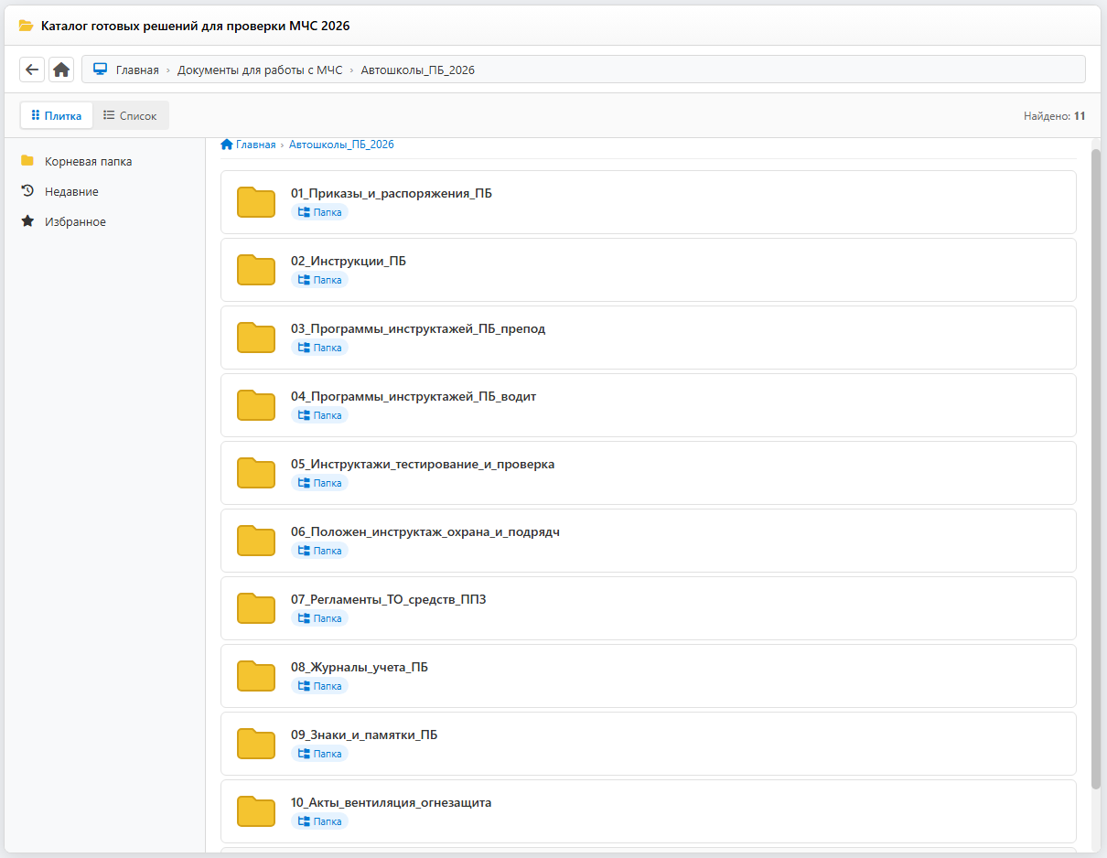The width and height of the screenshot is (1107, 858).
Task: Click Автошколы_ПБ_2026 in the address bar
Action: click(418, 70)
